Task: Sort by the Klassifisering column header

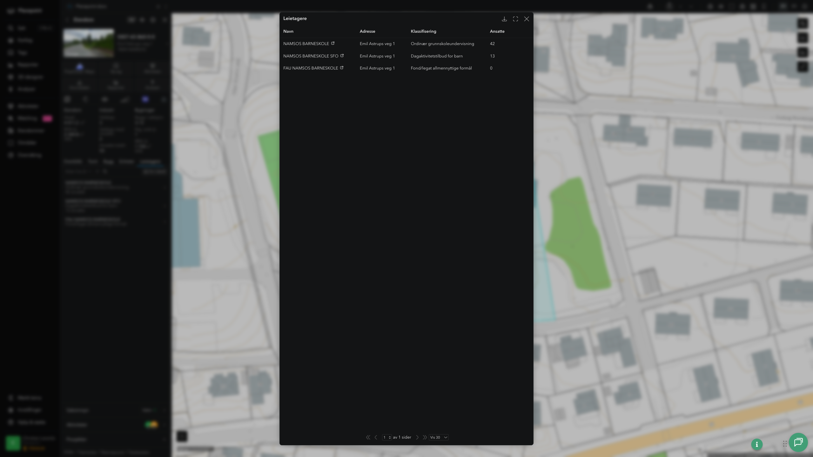Action: coord(423,31)
